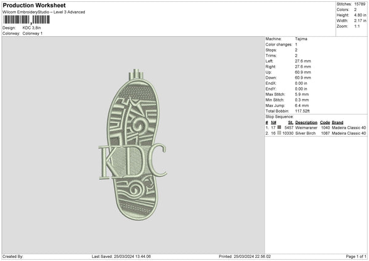369x261 pixels.
Task: Click the St. column header
Action: [x=289, y=122]
